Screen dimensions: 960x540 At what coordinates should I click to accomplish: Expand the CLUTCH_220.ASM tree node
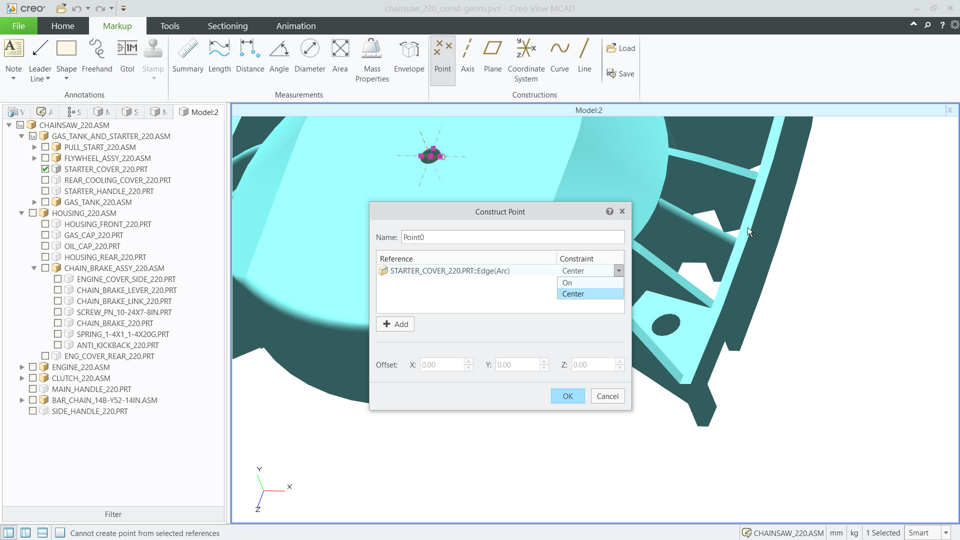coord(22,378)
